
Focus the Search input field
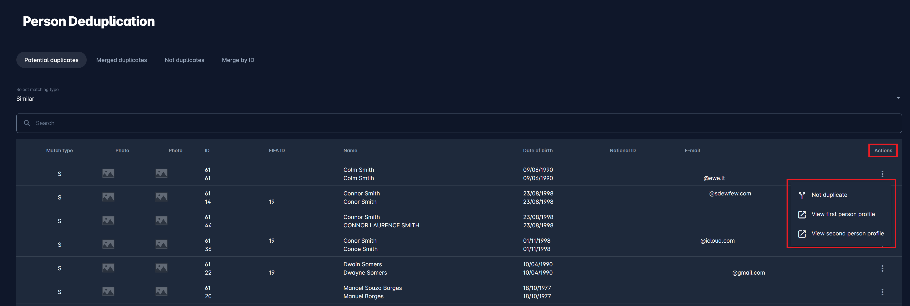click(x=459, y=123)
